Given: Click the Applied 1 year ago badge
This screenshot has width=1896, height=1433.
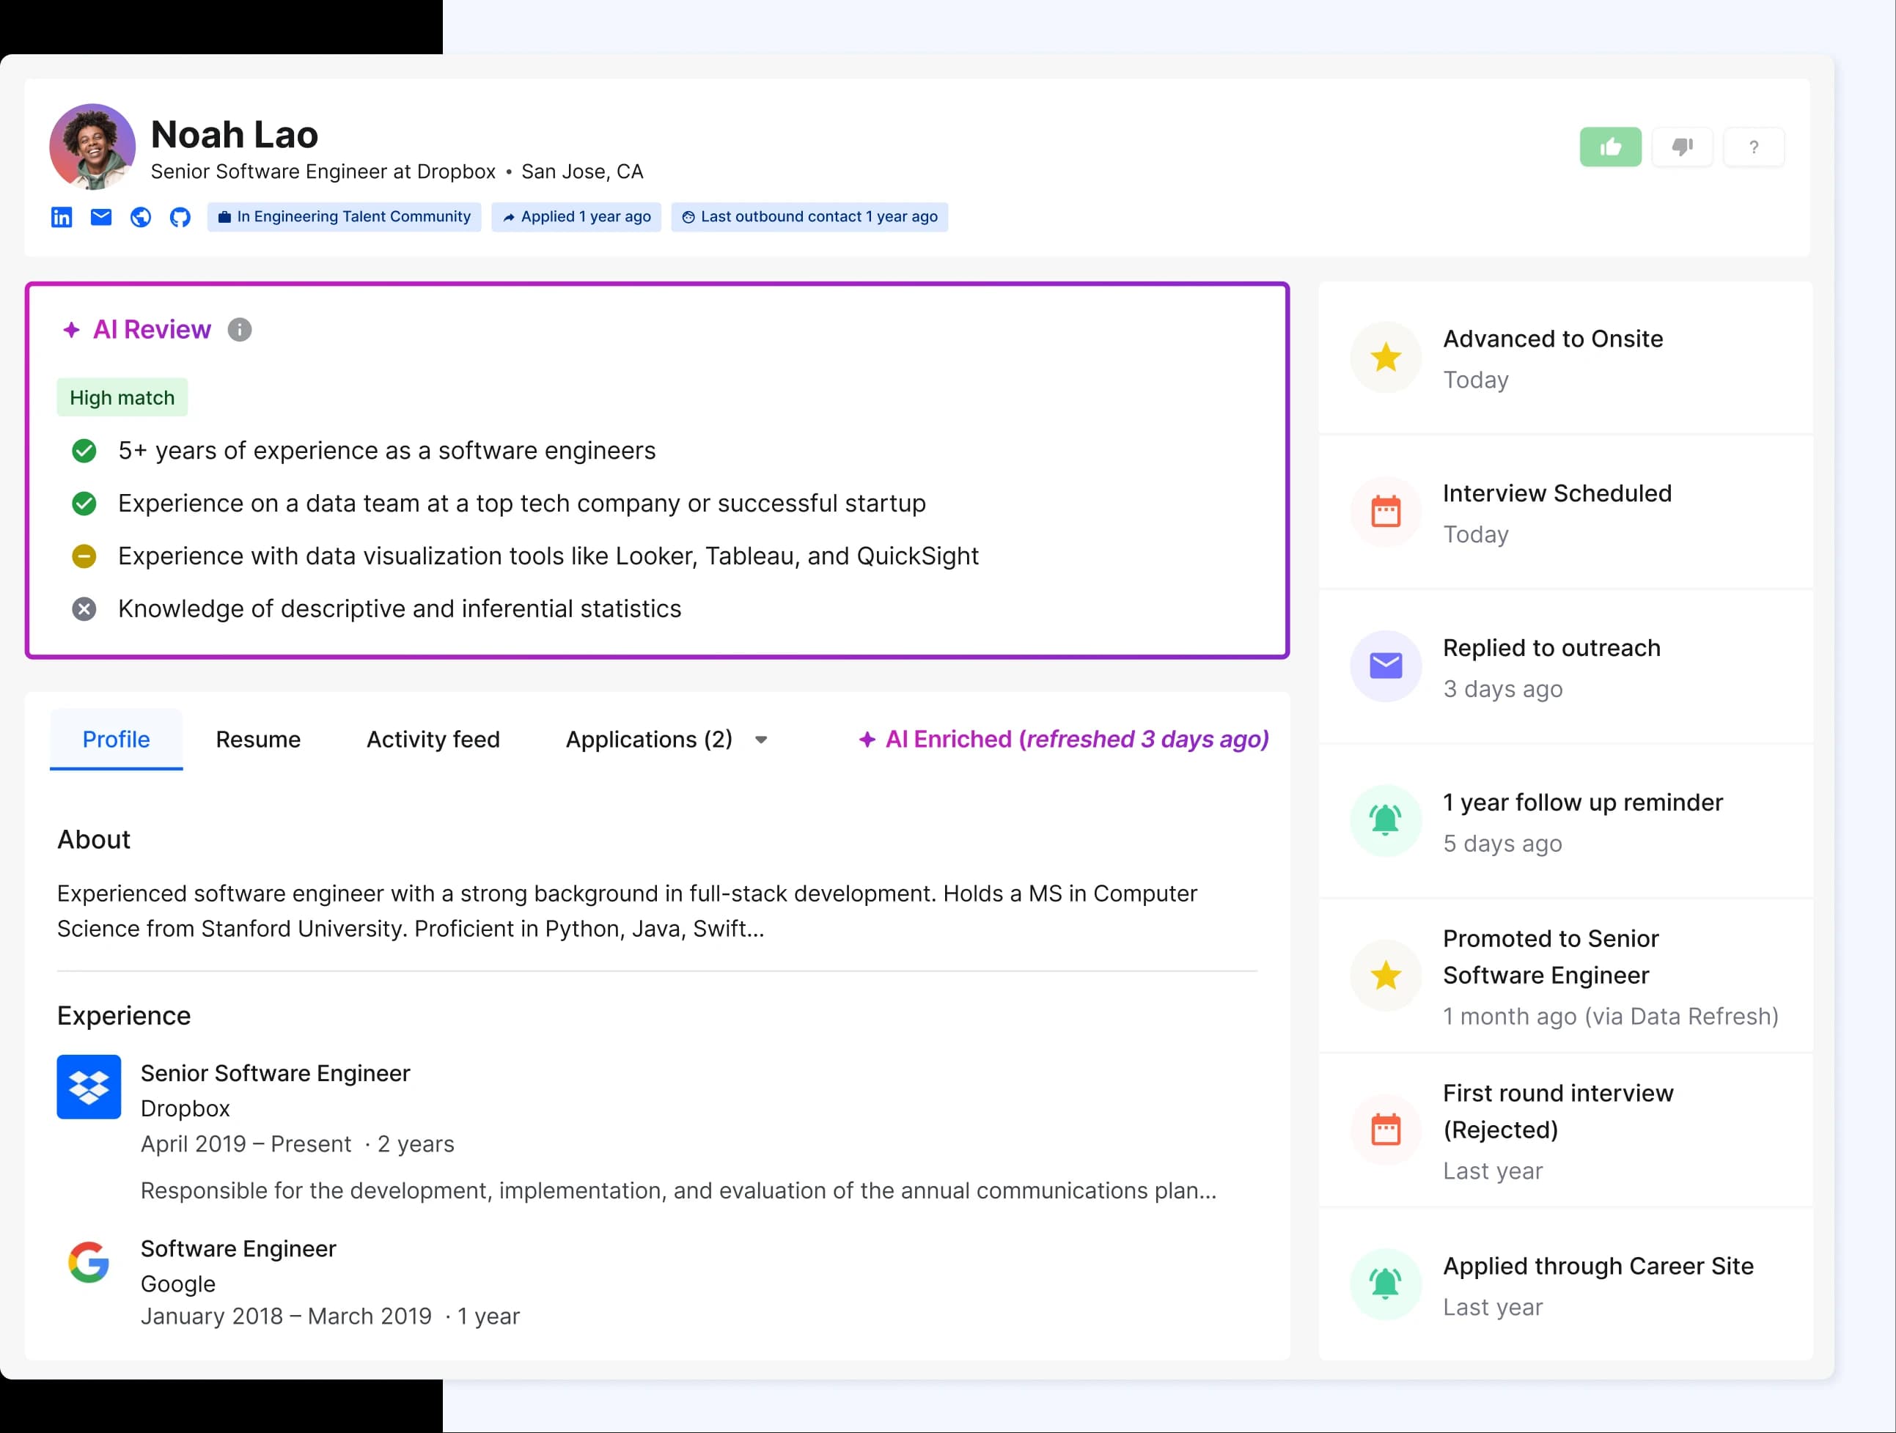Looking at the screenshot, I should click(576, 217).
